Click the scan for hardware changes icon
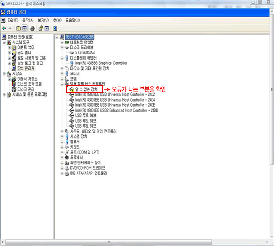Screen dimensions: 274x246 pyautogui.click(x=55, y=28)
